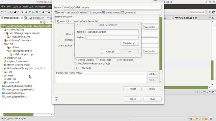Click the Add... parameter button

153,74
